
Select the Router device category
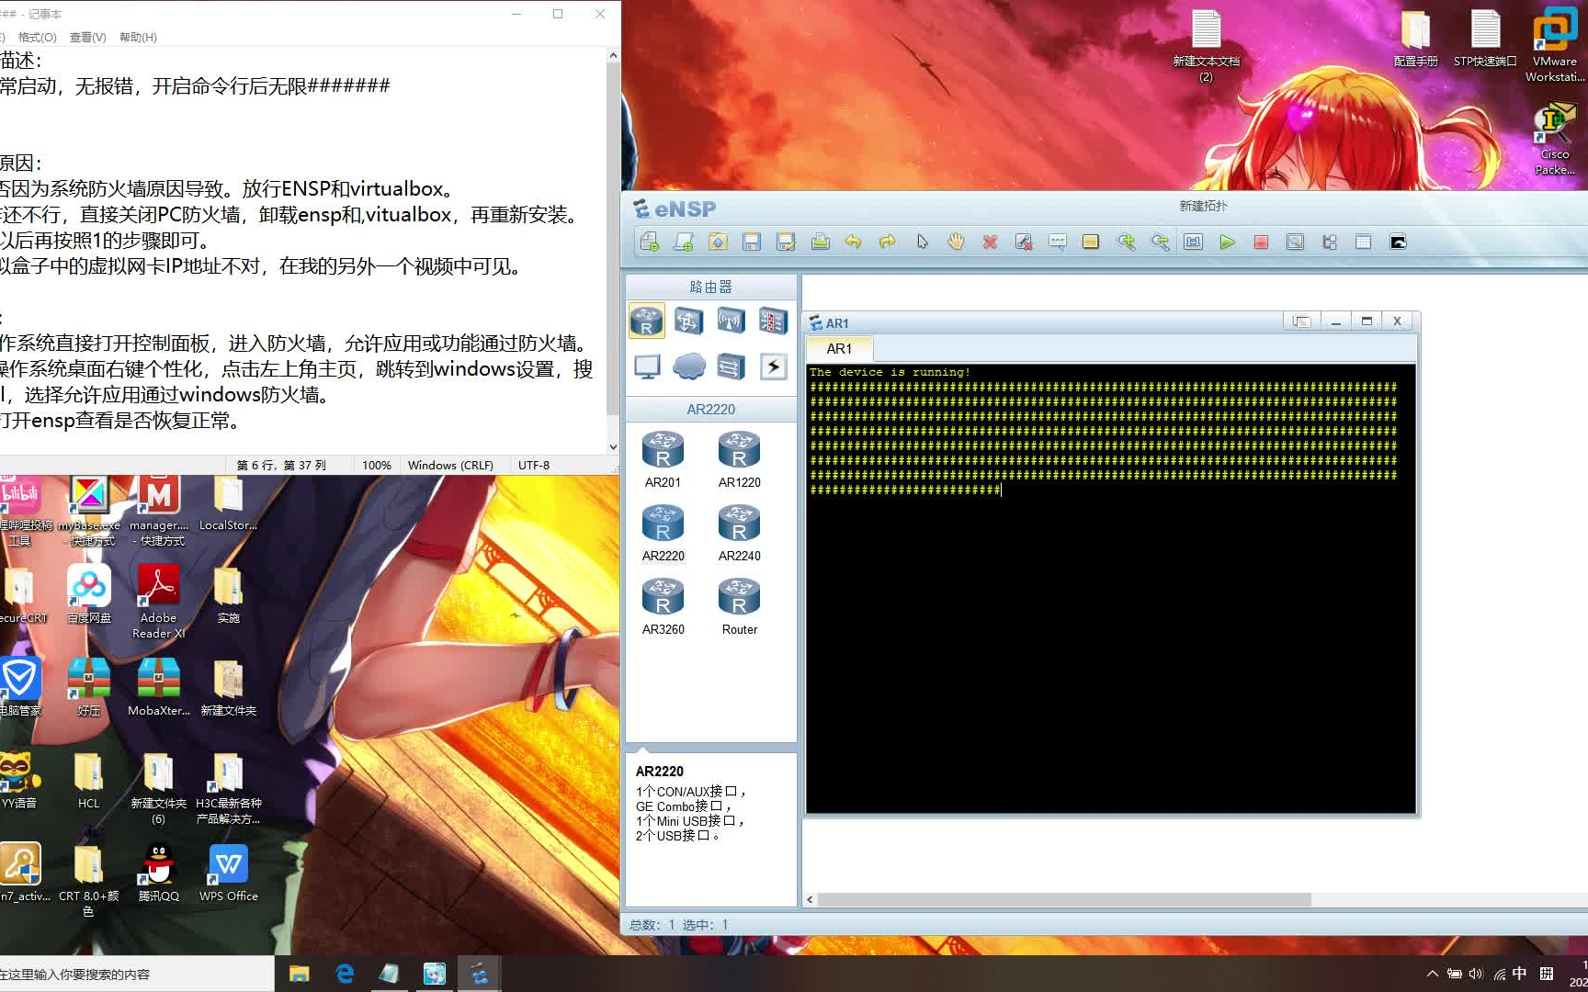tap(647, 321)
